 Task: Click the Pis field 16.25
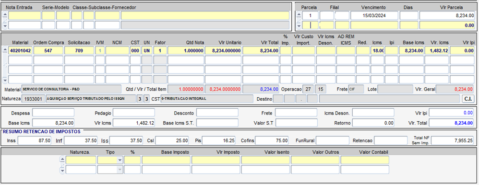[x=219, y=140]
